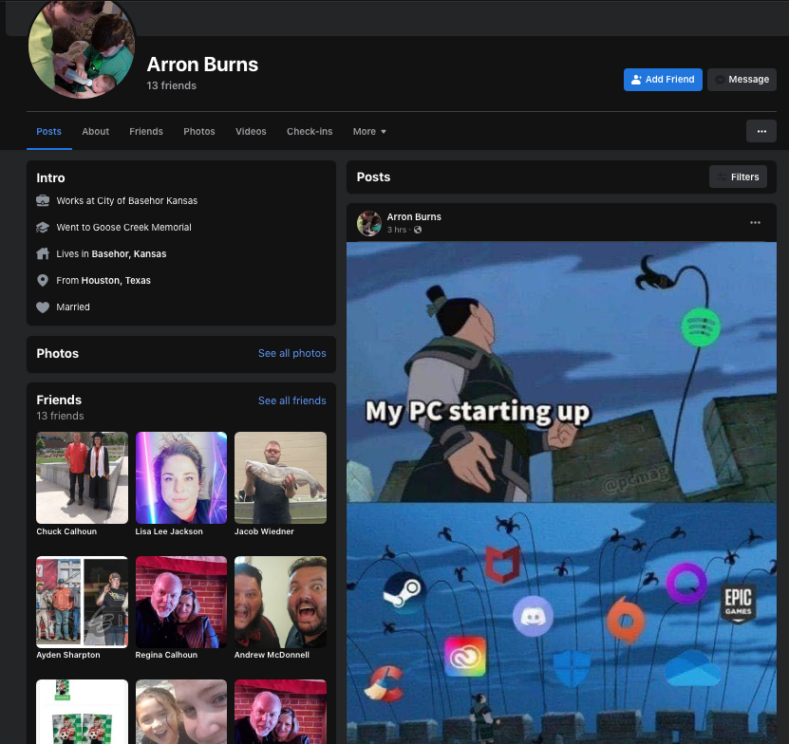Follow the See all friends link

coord(291,400)
